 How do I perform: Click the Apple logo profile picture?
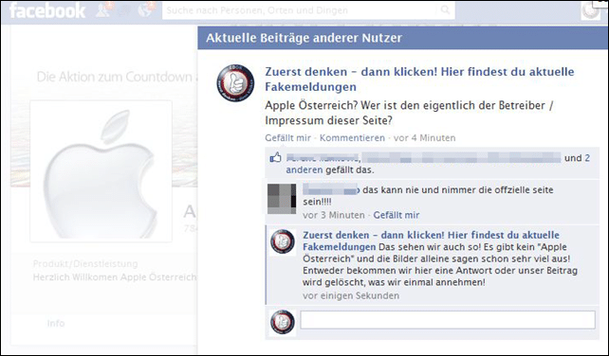(101, 171)
